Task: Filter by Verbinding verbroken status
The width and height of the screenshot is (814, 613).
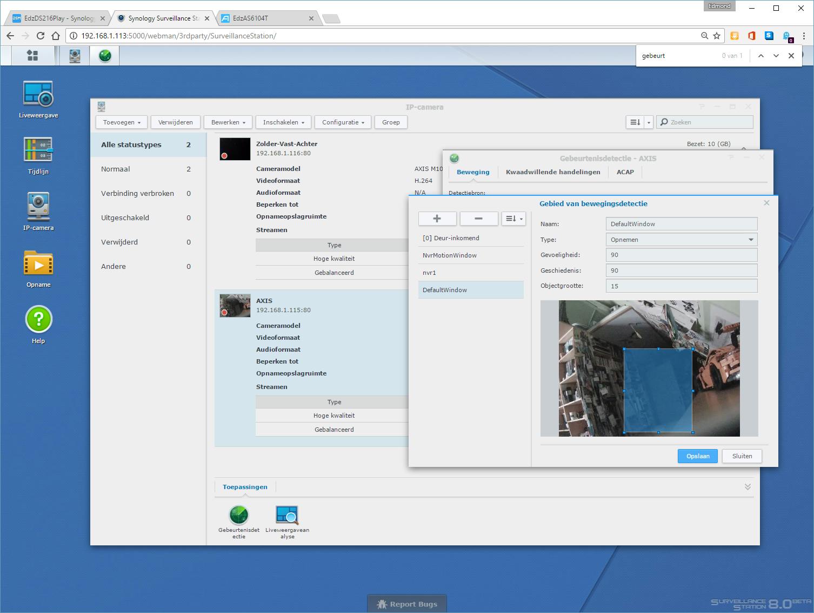Action: click(x=137, y=194)
